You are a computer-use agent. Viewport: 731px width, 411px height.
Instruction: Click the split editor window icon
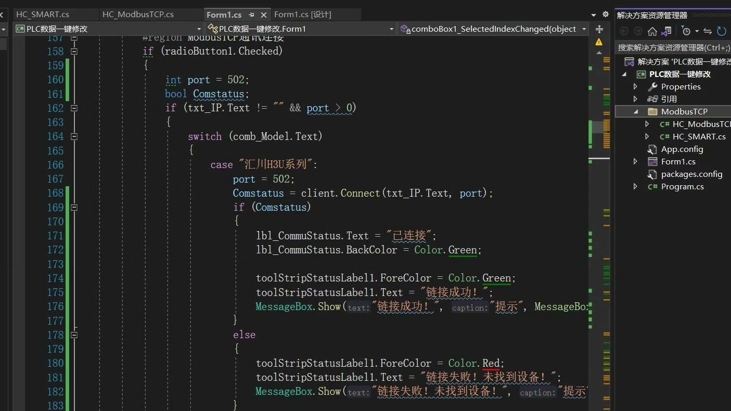point(599,28)
